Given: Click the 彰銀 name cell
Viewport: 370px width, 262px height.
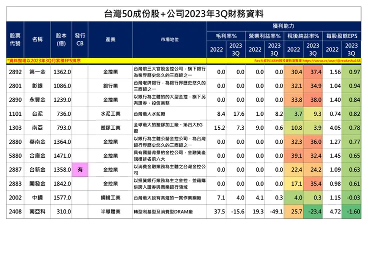Looking at the screenshot, I should point(37,86).
